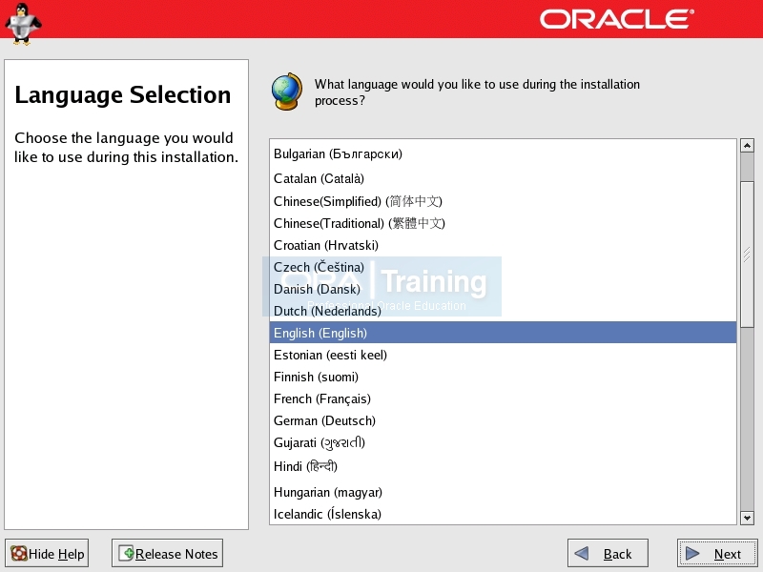
Task: Click the scroll up arrow of language list
Action: [747, 145]
